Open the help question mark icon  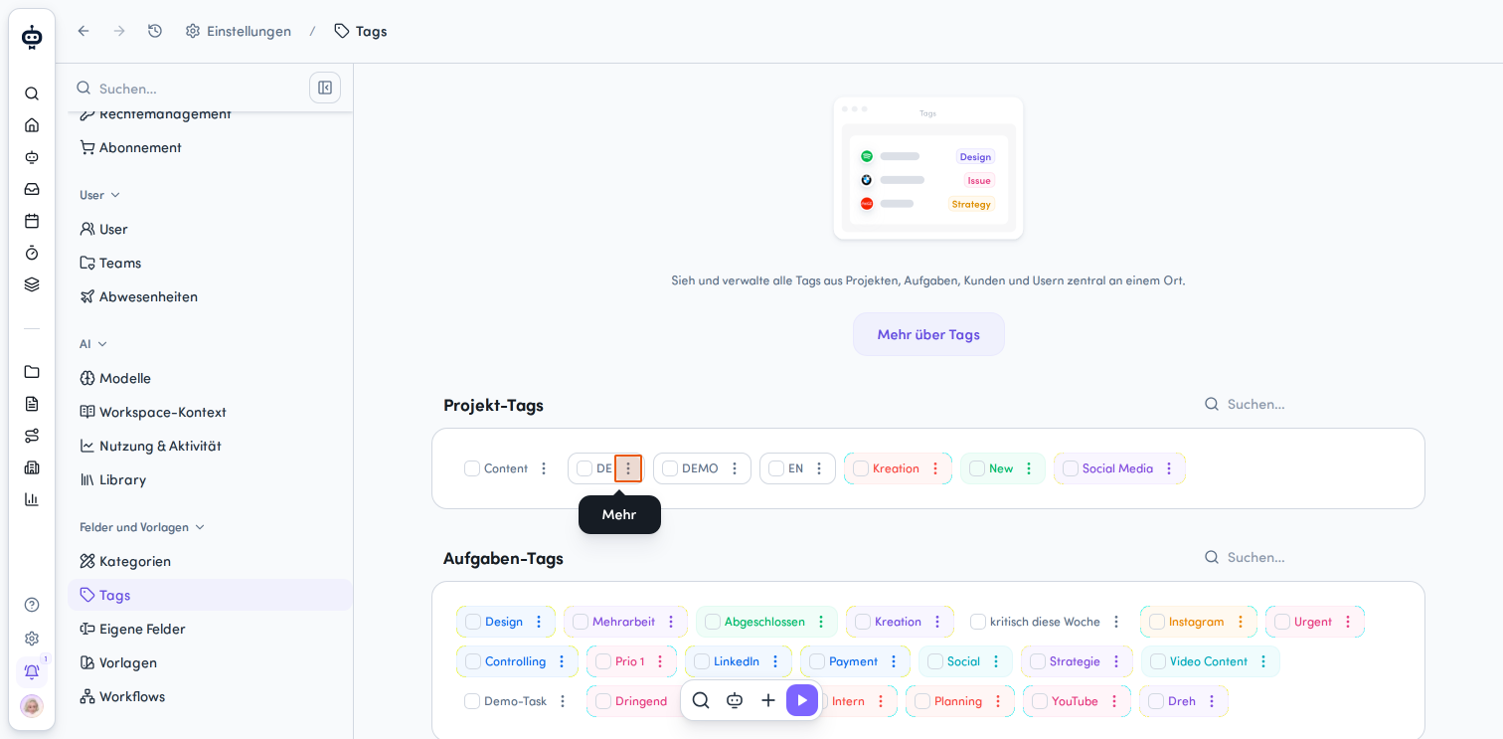click(32, 605)
